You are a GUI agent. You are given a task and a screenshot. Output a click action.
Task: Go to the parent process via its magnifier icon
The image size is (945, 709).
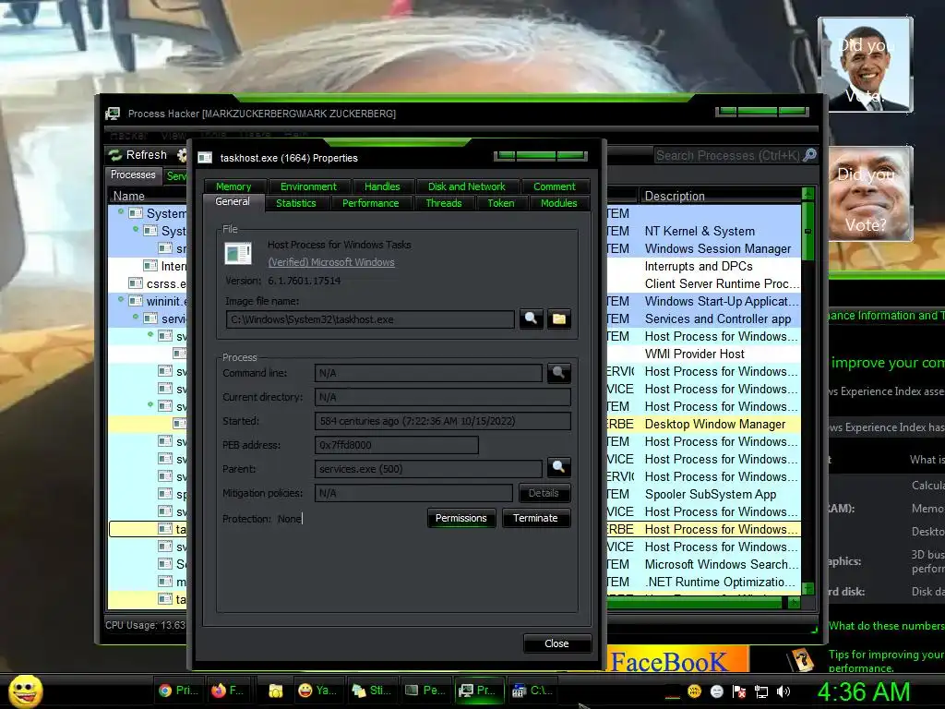(x=558, y=467)
